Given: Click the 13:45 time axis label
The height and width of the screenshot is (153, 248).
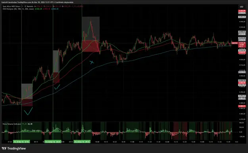Looking at the screenshot, I should (228, 142).
